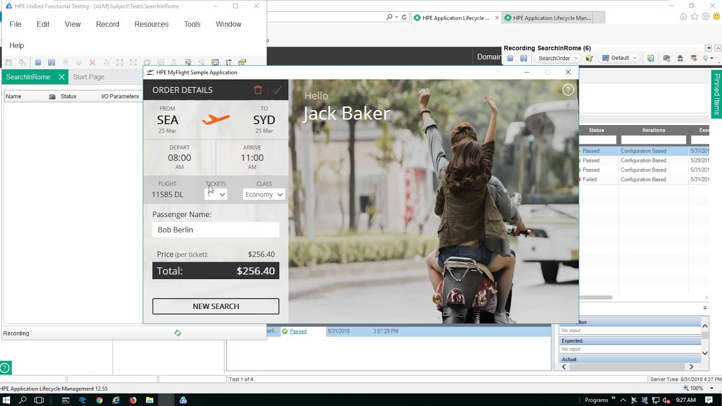This screenshot has width=722, height=406.
Task: Collapse the recording toolbar with the up arrow
Action: pyautogui.click(x=717, y=48)
